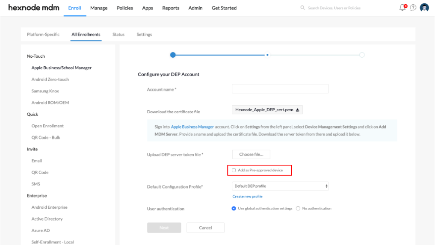The height and width of the screenshot is (245, 435).
Task: Click the certificate download arrow icon
Action: [x=297, y=110]
